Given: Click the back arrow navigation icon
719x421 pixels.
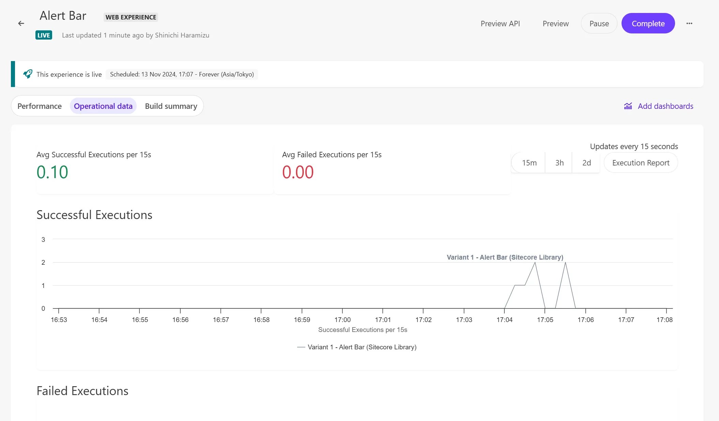Looking at the screenshot, I should pyautogui.click(x=21, y=23).
